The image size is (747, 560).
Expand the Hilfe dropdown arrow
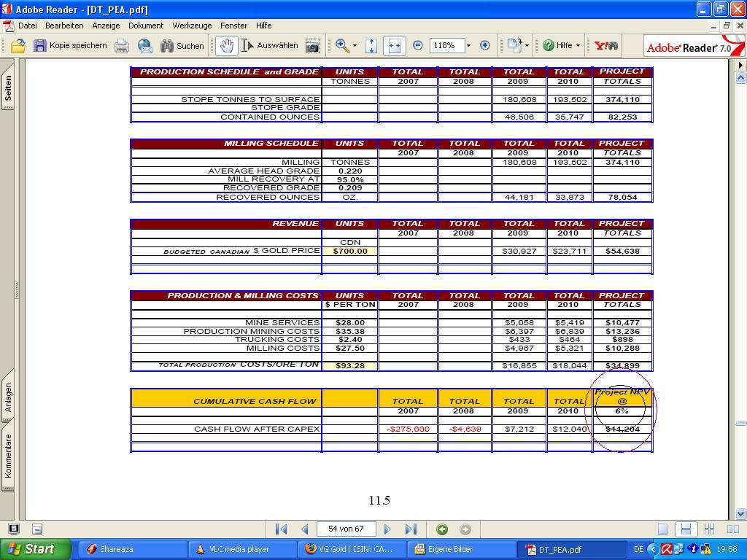click(578, 46)
